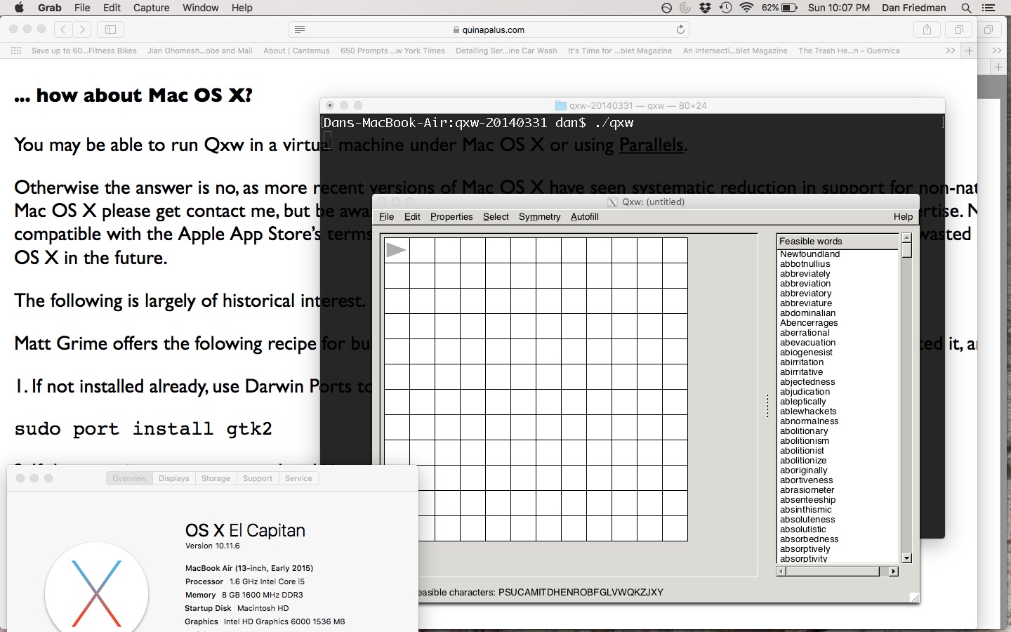The image size is (1011, 632).
Task: Click the battery status indicator
Action: tap(780, 8)
